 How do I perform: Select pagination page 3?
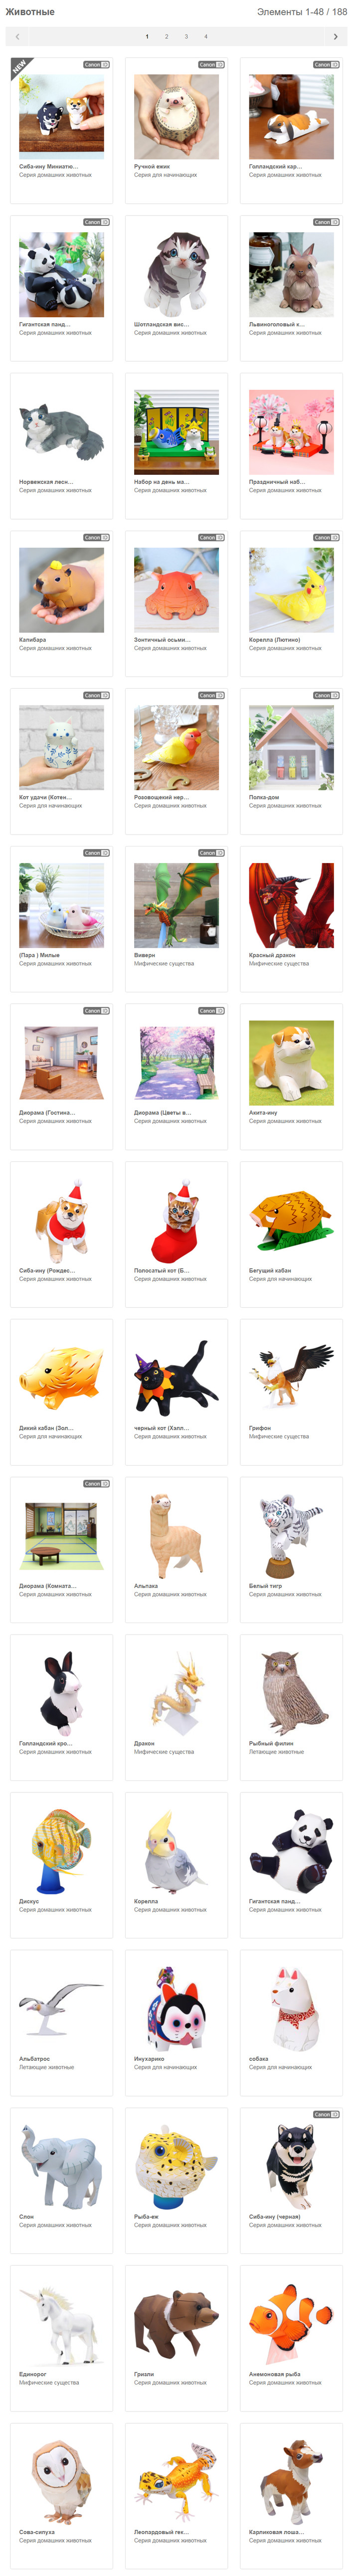(186, 36)
